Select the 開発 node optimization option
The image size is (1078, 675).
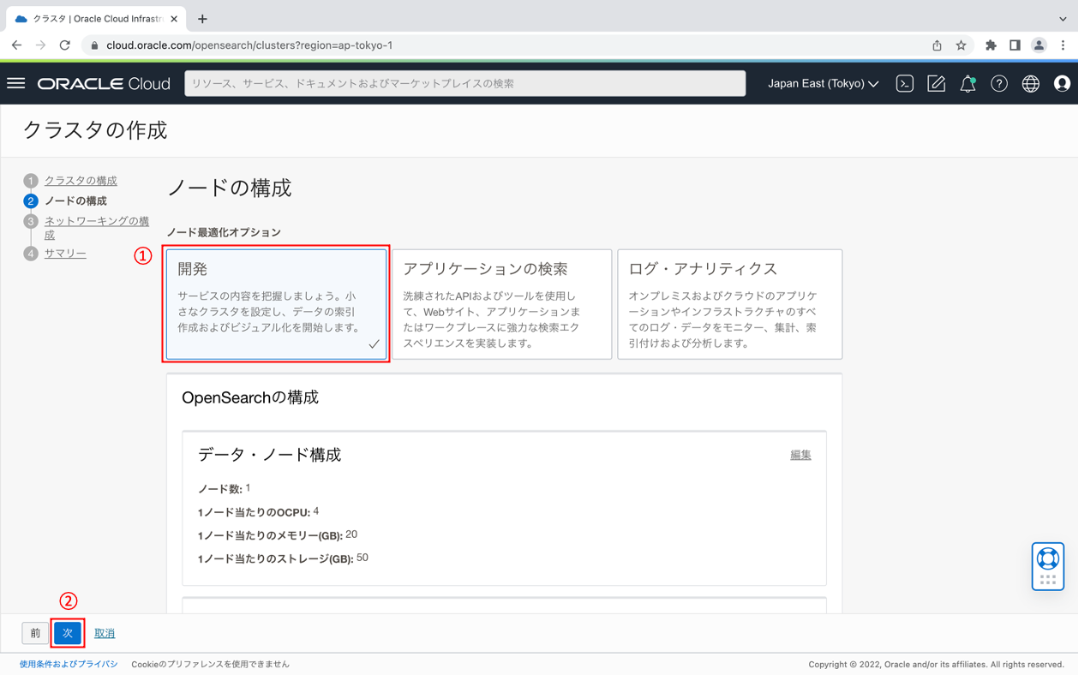[x=276, y=304]
